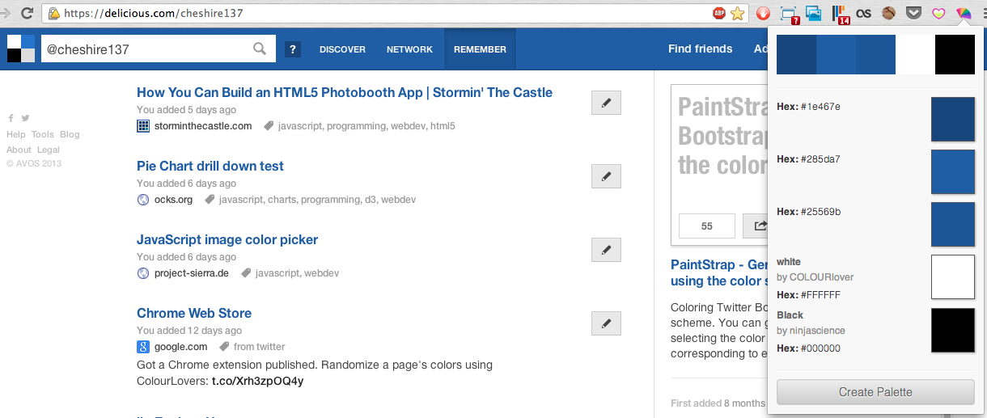Open the JavaScript image color picker link
The width and height of the screenshot is (987, 418).
(x=227, y=239)
